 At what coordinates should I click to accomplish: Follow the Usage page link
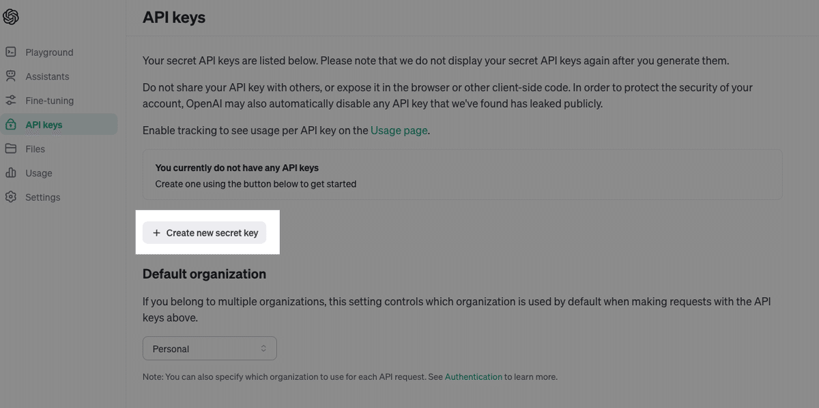(x=399, y=130)
